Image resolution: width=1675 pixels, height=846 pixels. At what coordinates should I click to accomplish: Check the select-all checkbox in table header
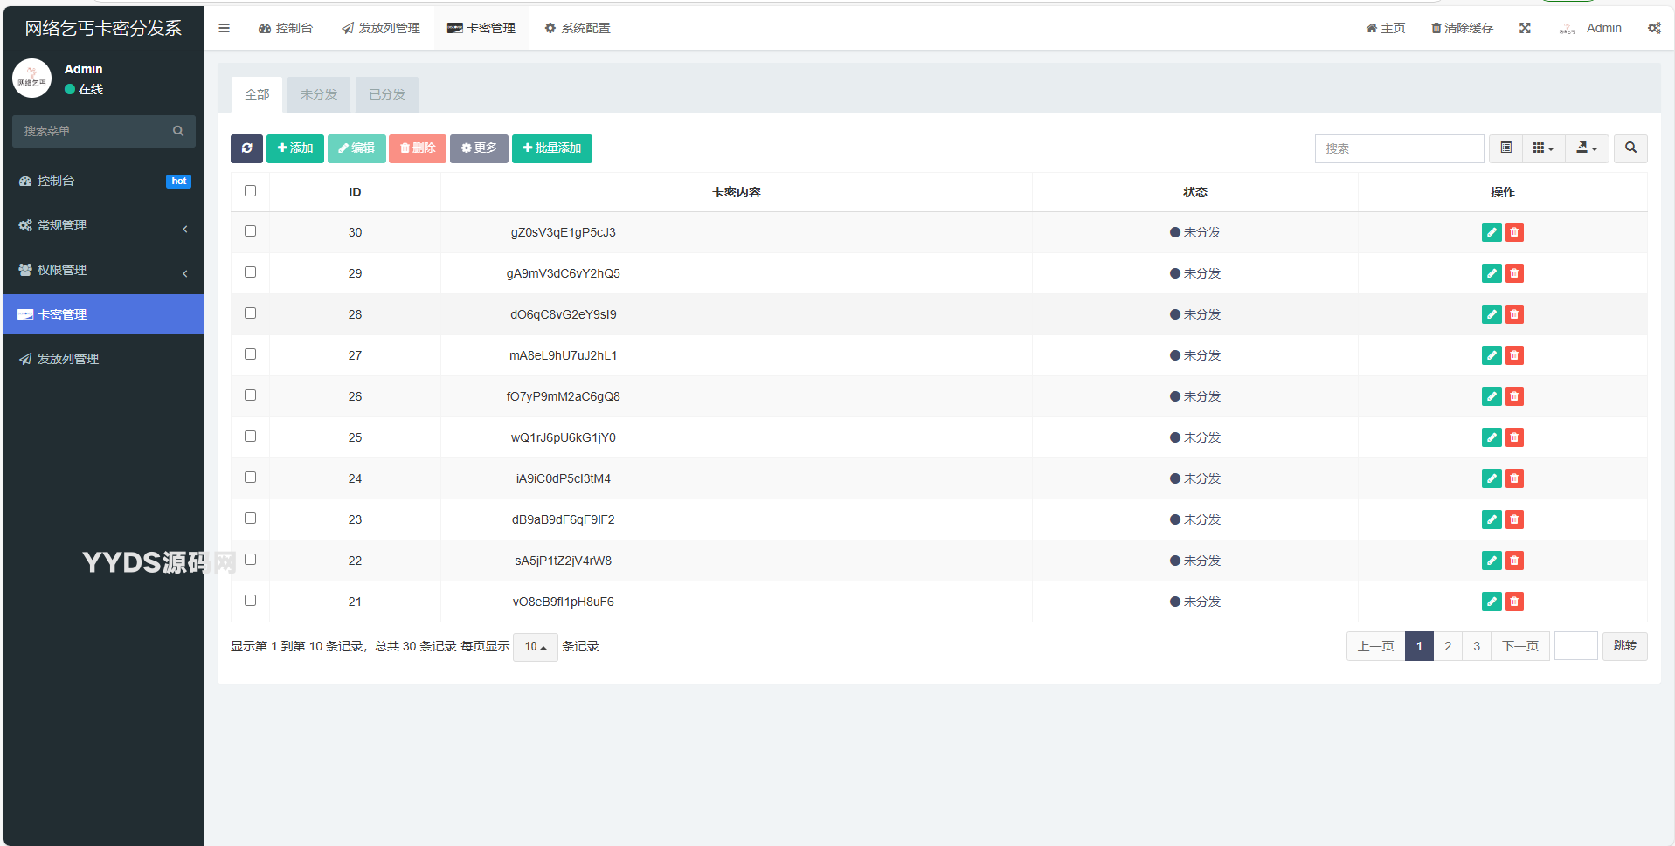(x=251, y=191)
